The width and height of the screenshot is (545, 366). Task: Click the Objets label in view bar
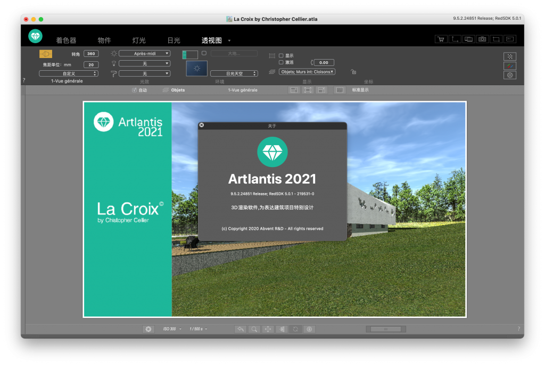coord(178,90)
